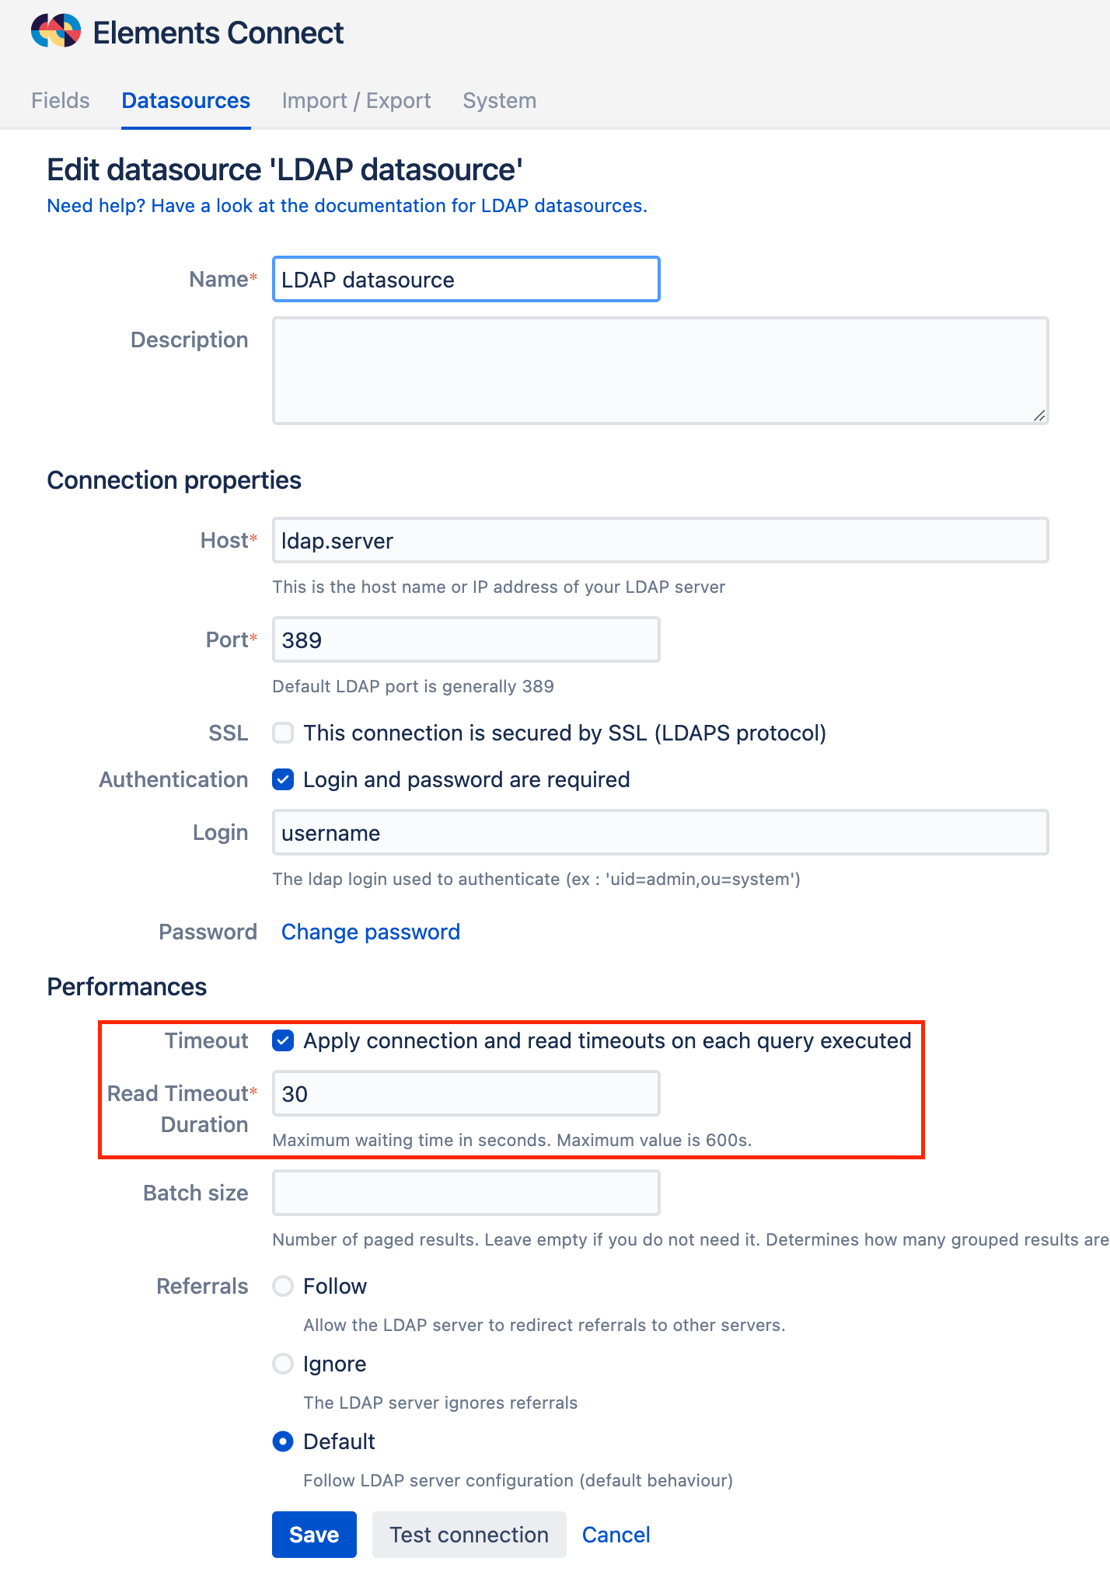Enable the SSL secured connection checkbox

point(283,733)
